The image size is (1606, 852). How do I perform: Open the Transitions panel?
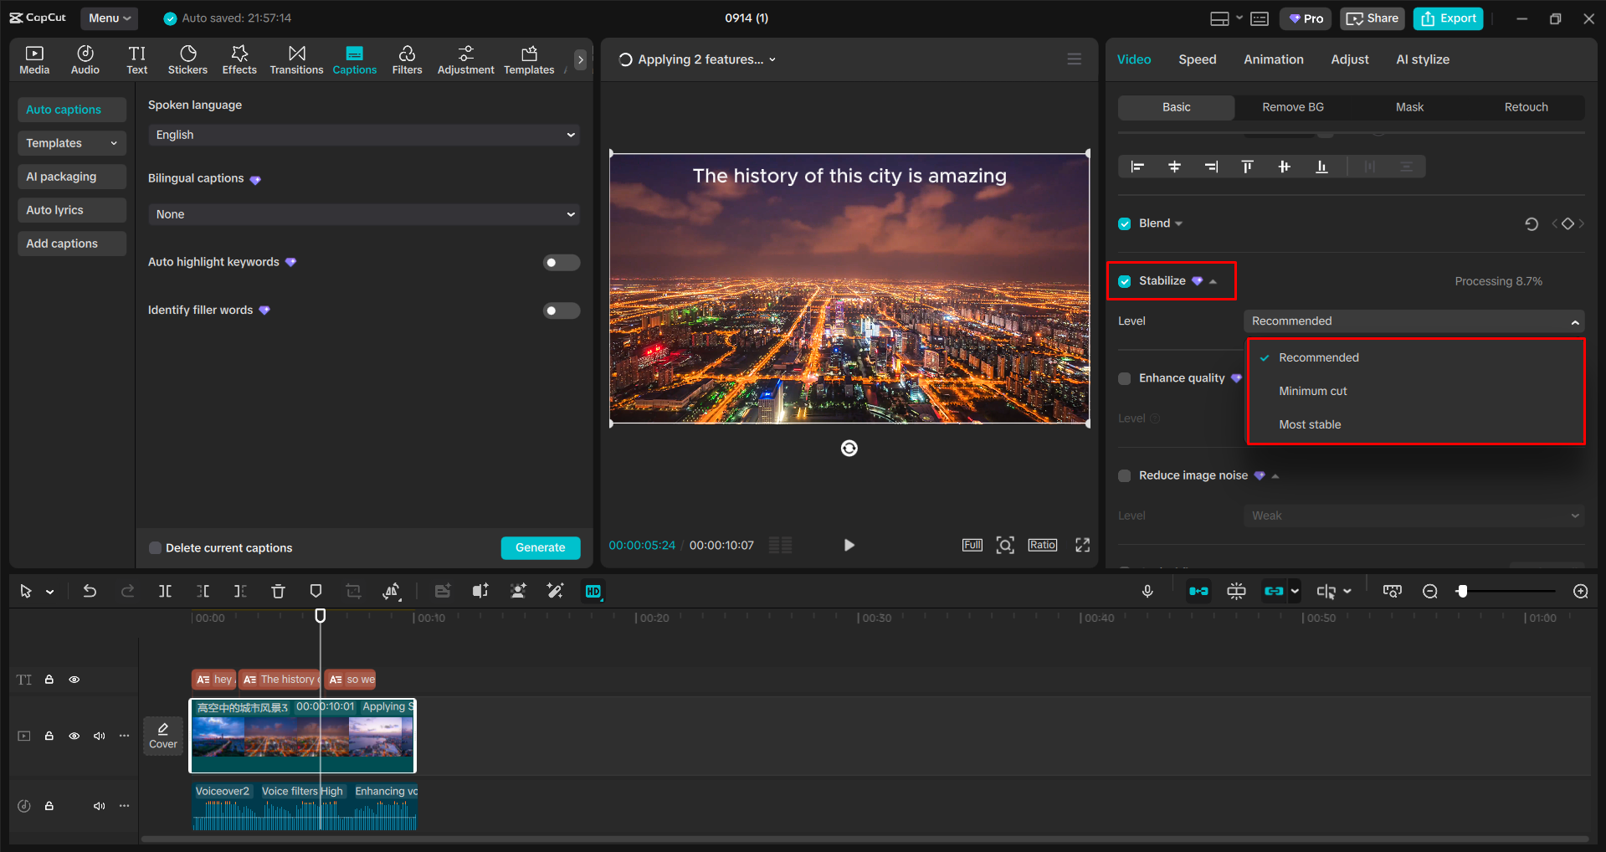click(296, 59)
